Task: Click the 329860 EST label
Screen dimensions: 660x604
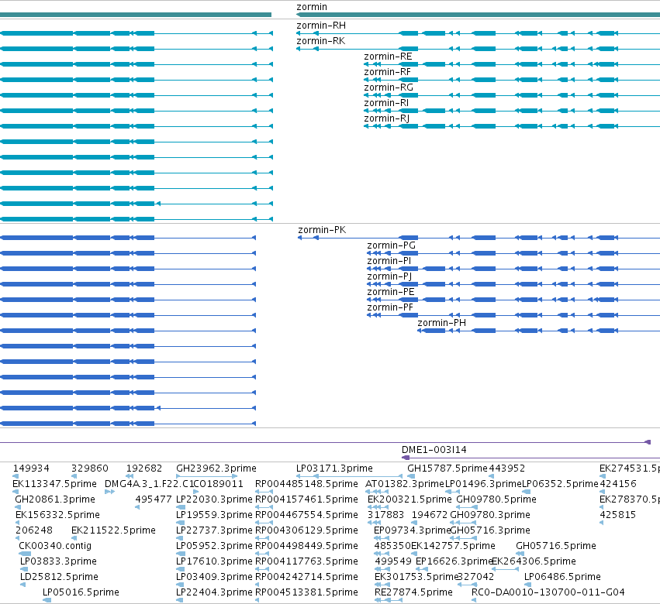Action: [x=90, y=468]
